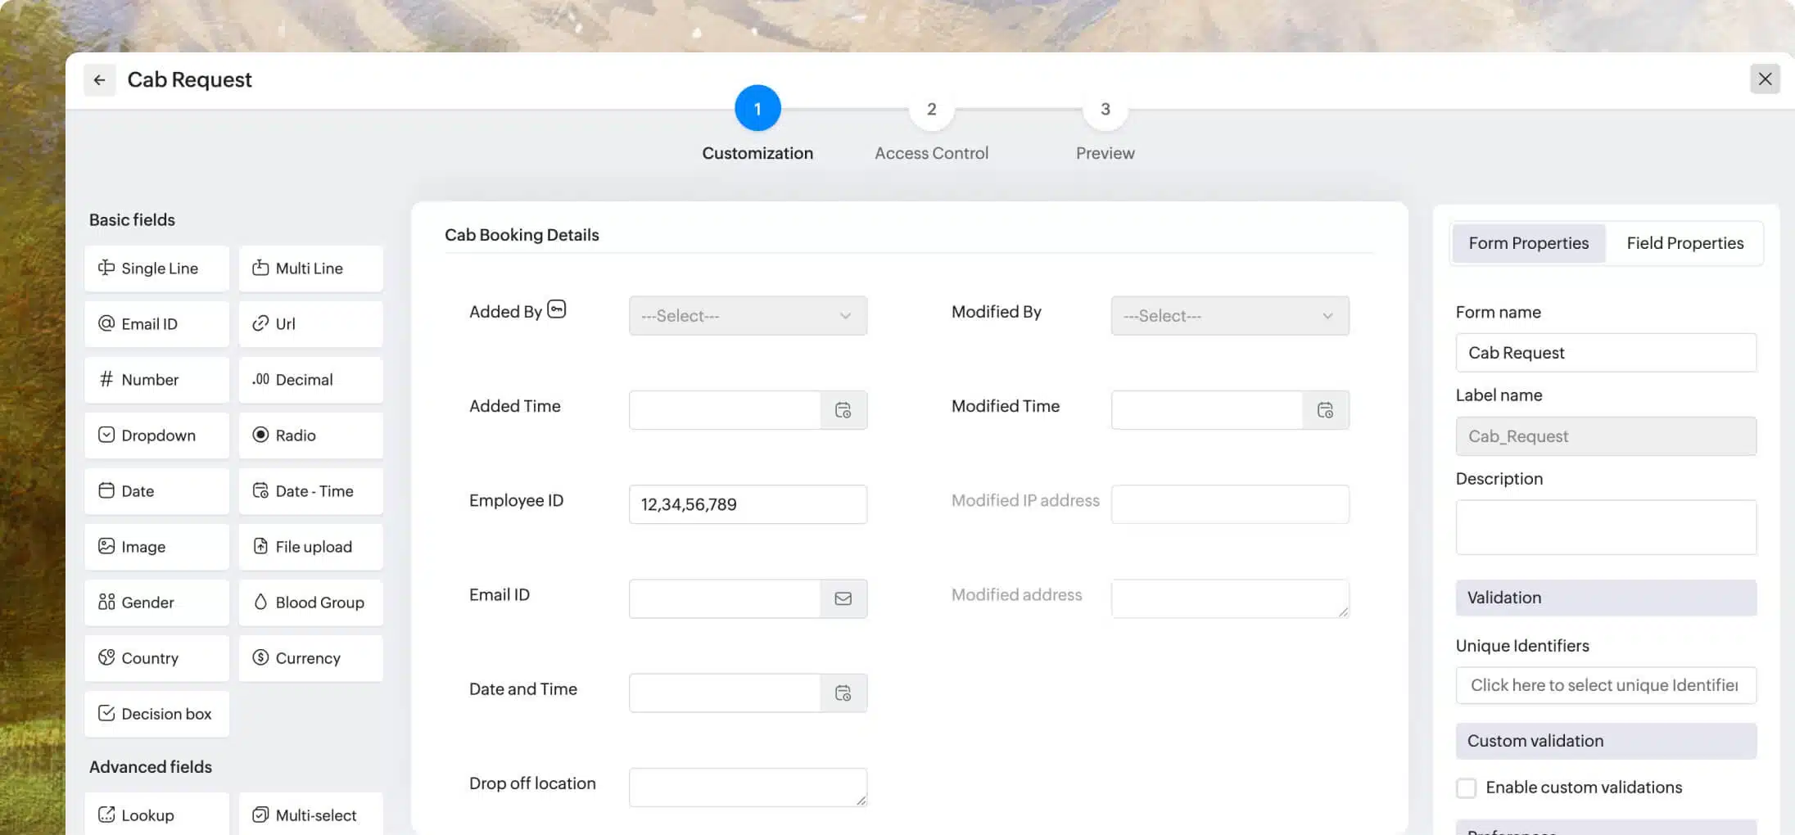Add a Dropdown field from Basic fields

pos(156,436)
